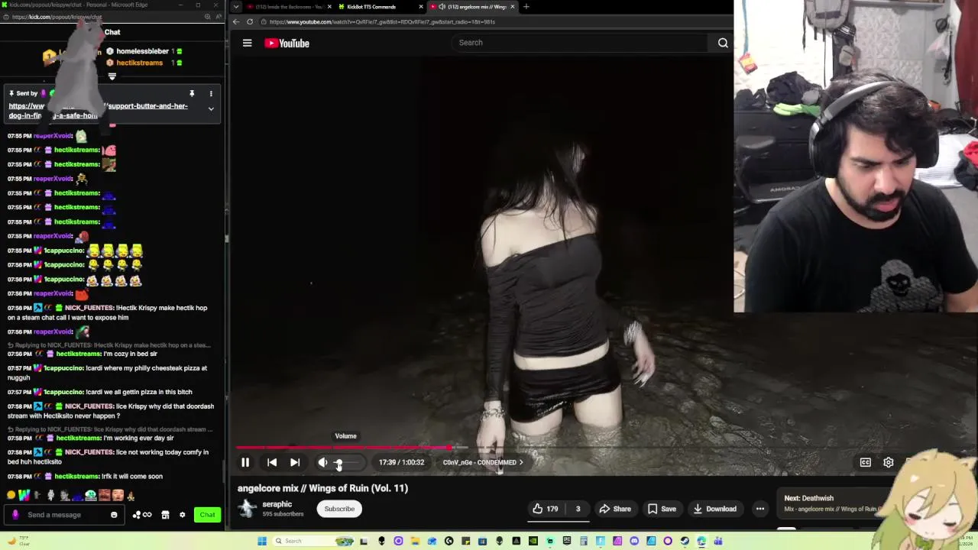Open the Windows Start menu

tap(262, 541)
